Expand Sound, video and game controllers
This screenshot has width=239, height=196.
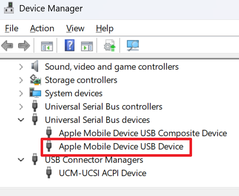pyautogui.click(x=21, y=67)
